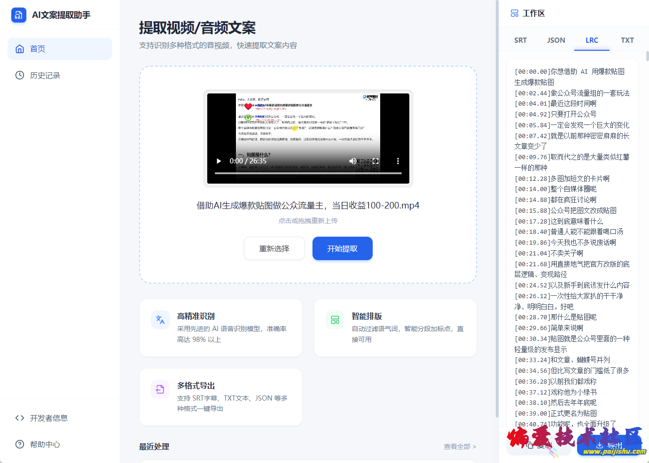This screenshot has height=463, width=649.
Task: Click the 高精准识别 translate icon
Action: click(x=160, y=320)
